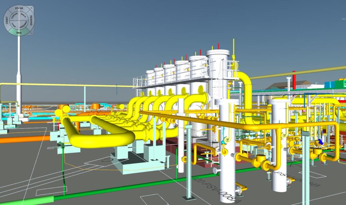
Task: Select the Center tool in inner wheel
Action: click(x=14, y=16)
